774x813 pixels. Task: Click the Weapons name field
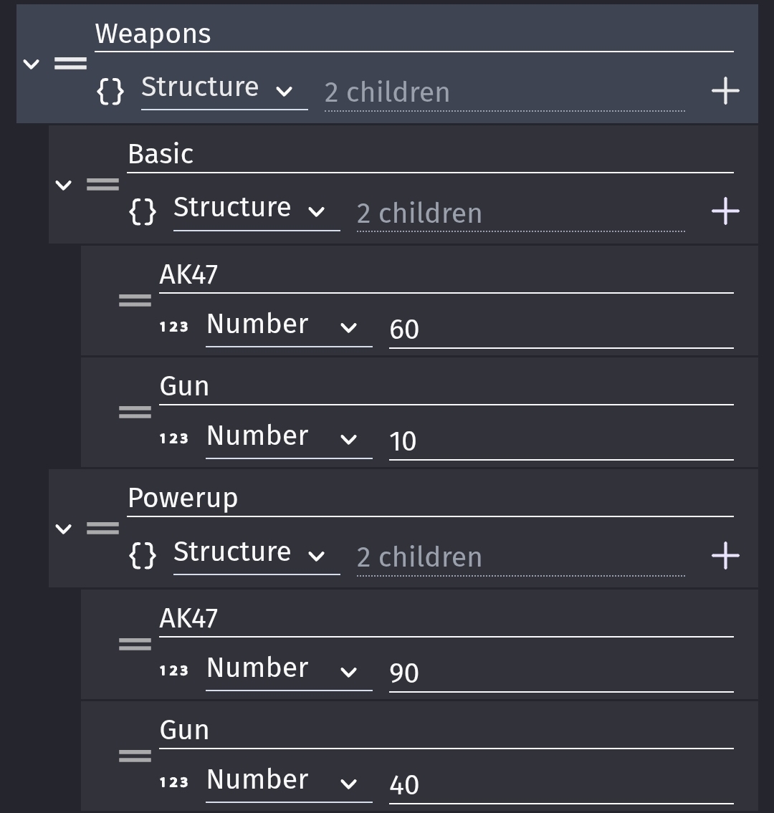coord(414,34)
